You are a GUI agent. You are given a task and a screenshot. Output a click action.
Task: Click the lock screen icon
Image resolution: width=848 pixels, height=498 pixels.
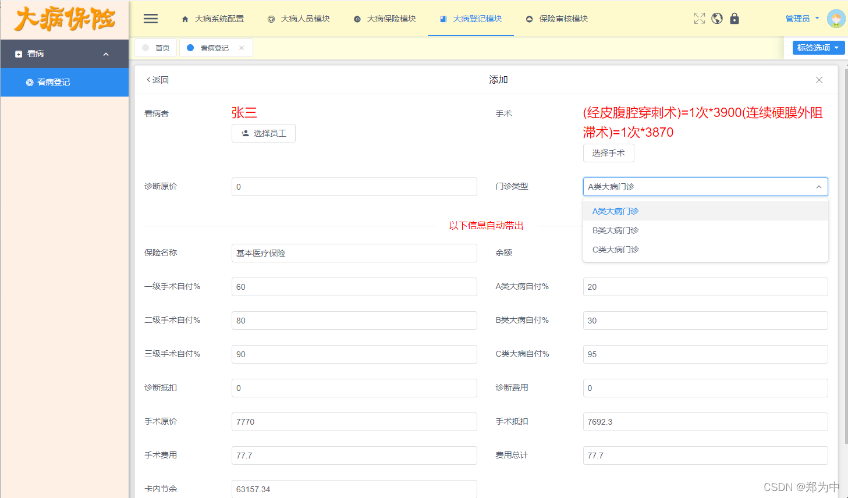[x=734, y=18]
